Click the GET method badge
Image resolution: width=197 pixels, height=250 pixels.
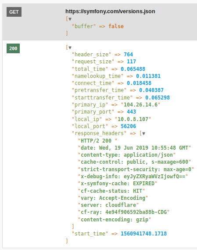pyautogui.click(x=14, y=12)
